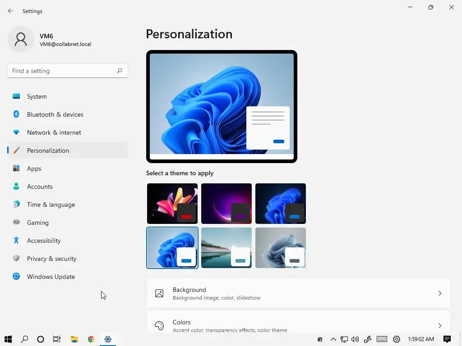Viewport: 462px width, 346px height.
Task: Click the Windows Update refresh icon
Action: click(x=16, y=276)
